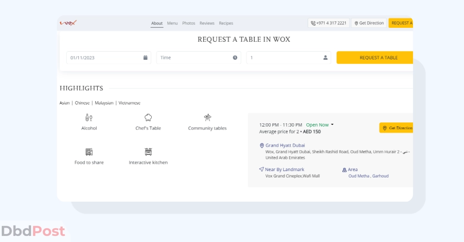The height and width of the screenshot is (242, 464).
Task: Click the 12:00 PM - 11:30 PM hours text
Action: pyautogui.click(x=281, y=125)
